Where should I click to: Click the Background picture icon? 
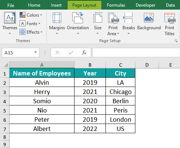coord(149,18)
